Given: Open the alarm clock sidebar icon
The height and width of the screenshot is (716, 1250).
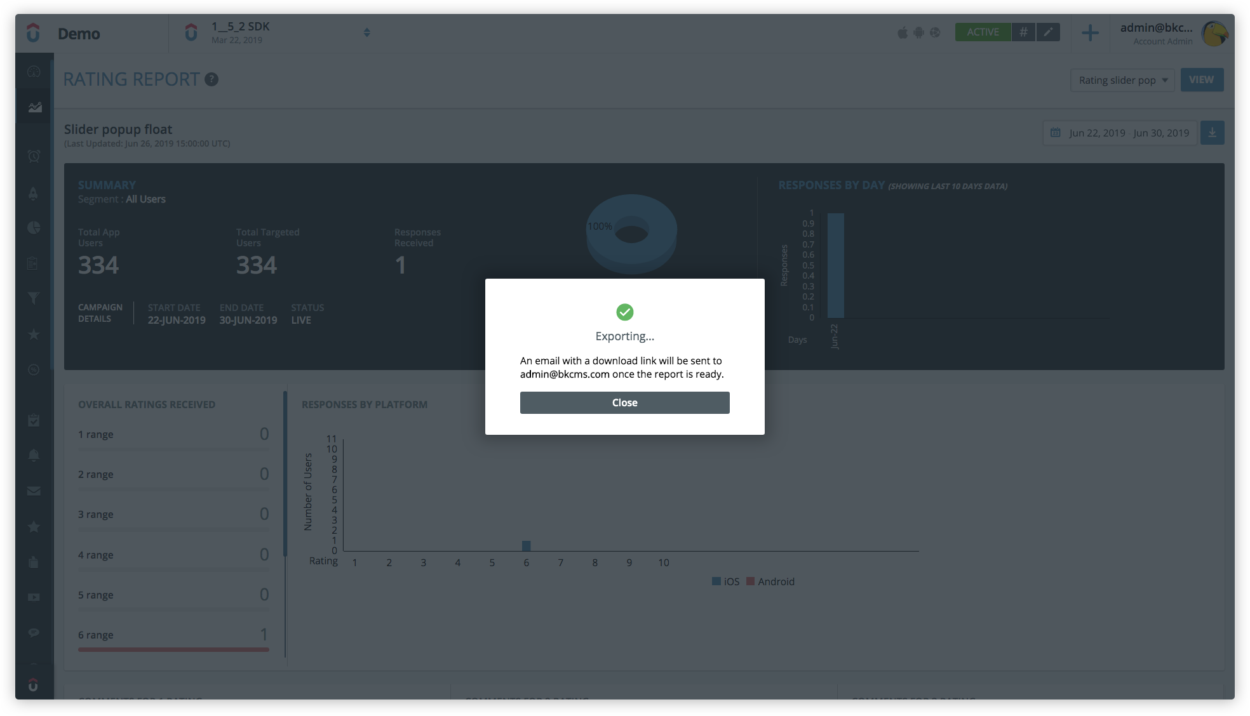Looking at the screenshot, I should click(x=34, y=156).
